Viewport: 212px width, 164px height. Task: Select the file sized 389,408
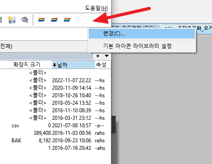coord(55,133)
